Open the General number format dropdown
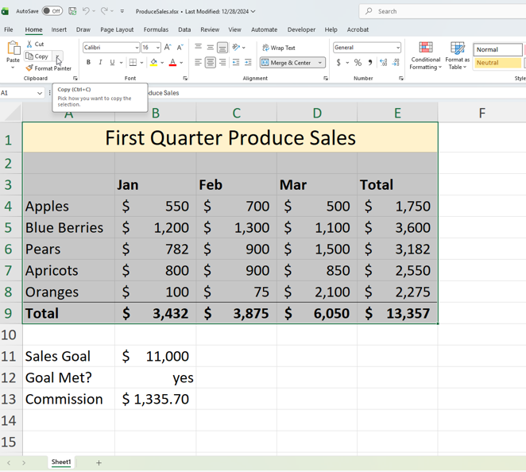 pyautogui.click(x=398, y=48)
